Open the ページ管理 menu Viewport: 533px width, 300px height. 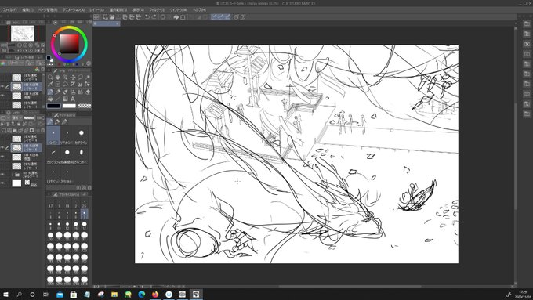[x=48, y=10]
